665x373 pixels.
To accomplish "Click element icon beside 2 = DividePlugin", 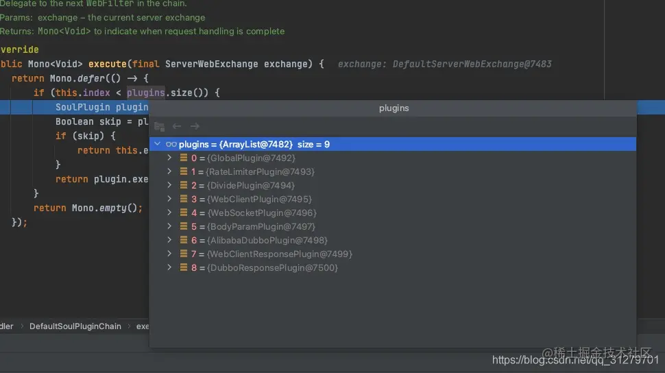I will pos(184,185).
